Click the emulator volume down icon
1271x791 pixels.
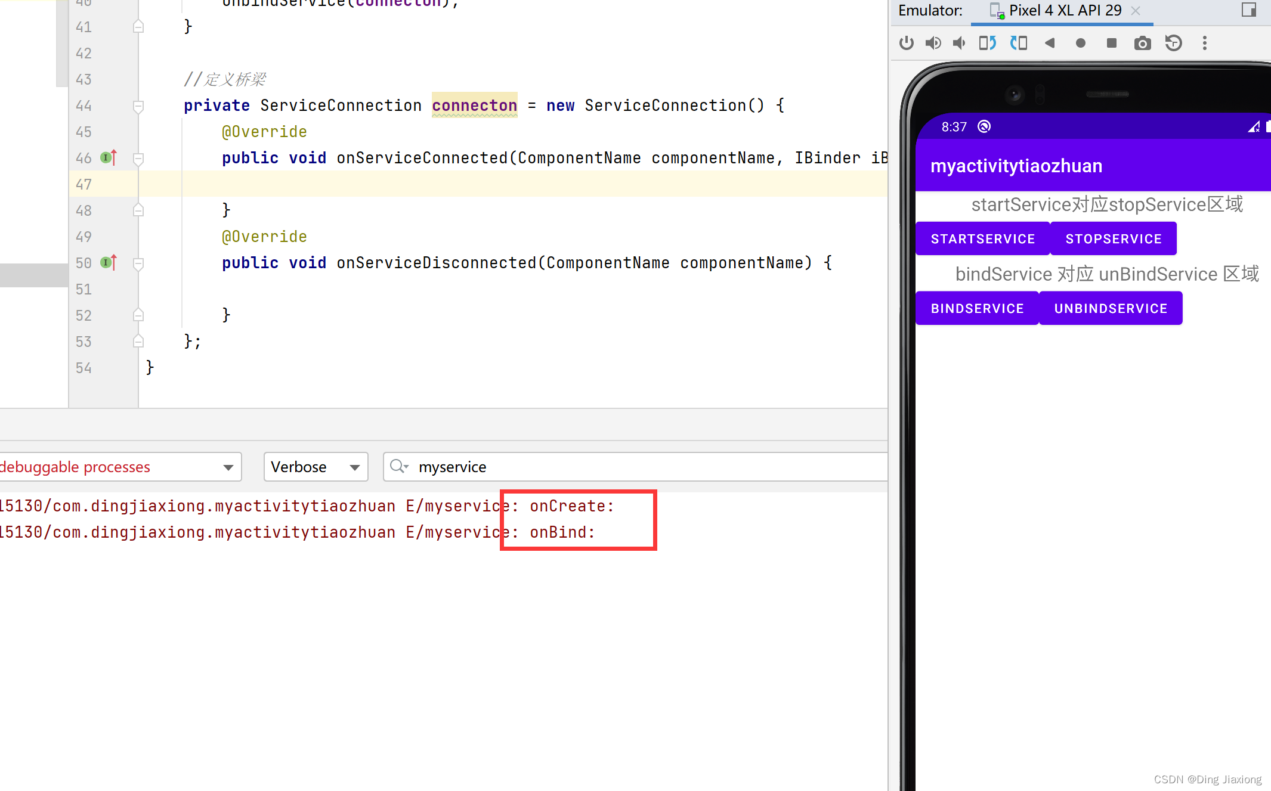[960, 43]
